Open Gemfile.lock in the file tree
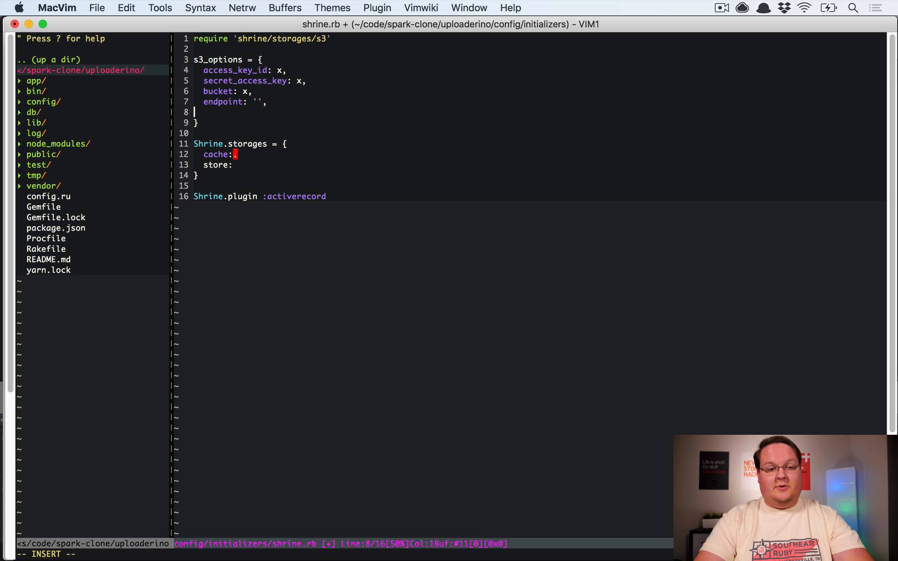 point(56,217)
